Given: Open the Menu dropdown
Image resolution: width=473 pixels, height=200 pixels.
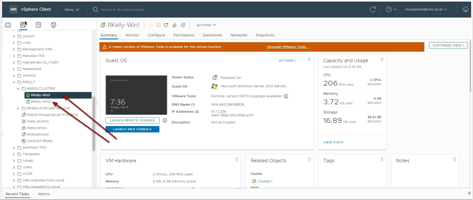Looking at the screenshot, I should click(72, 9).
